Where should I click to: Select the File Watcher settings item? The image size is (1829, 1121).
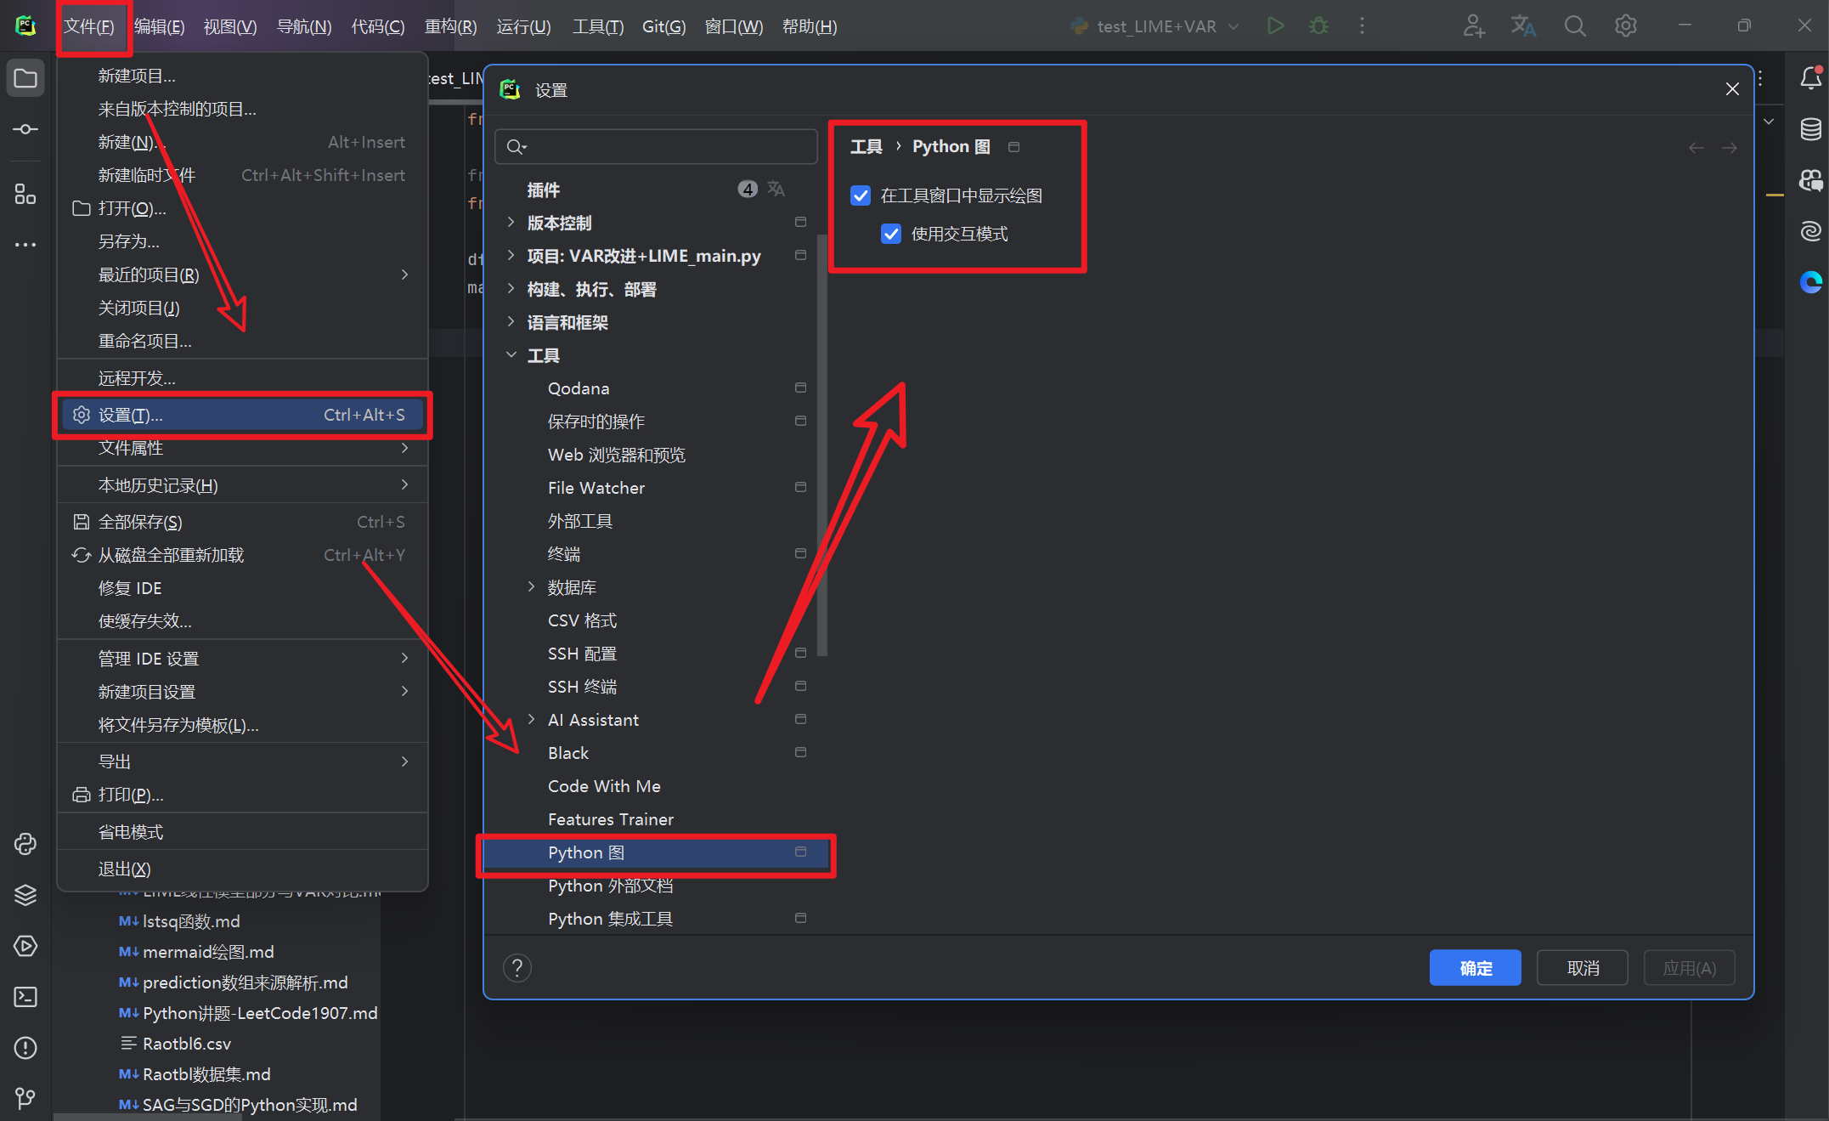tap(657, 488)
